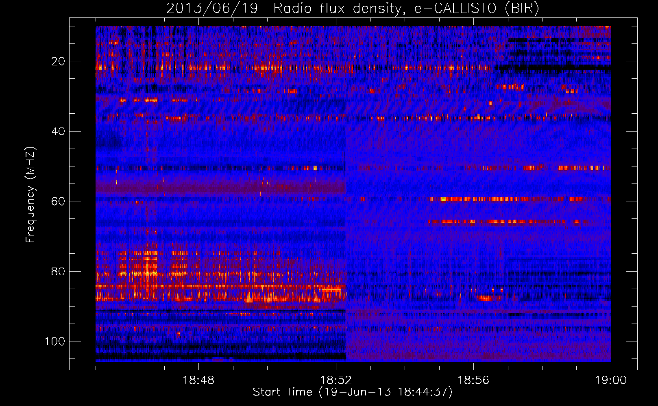
Task: Click the '18:52' time tick label
Action: [x=336, y=380]
